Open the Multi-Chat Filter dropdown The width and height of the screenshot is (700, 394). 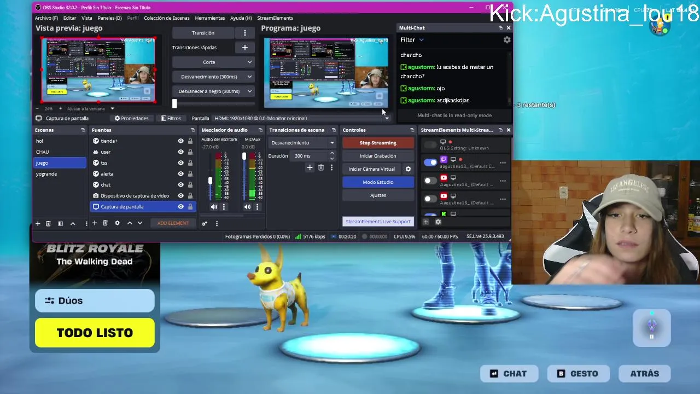412,40
